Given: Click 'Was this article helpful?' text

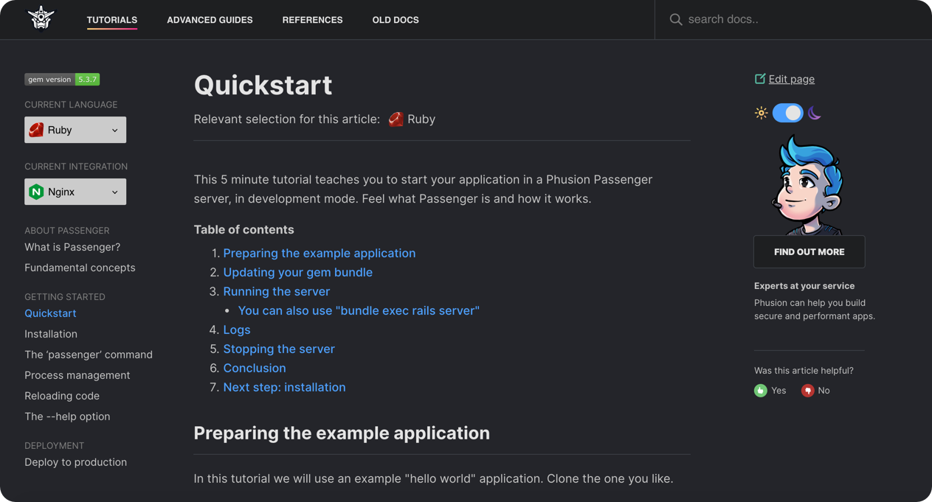Looking at the screenshot, I should [x=804, y=371].
